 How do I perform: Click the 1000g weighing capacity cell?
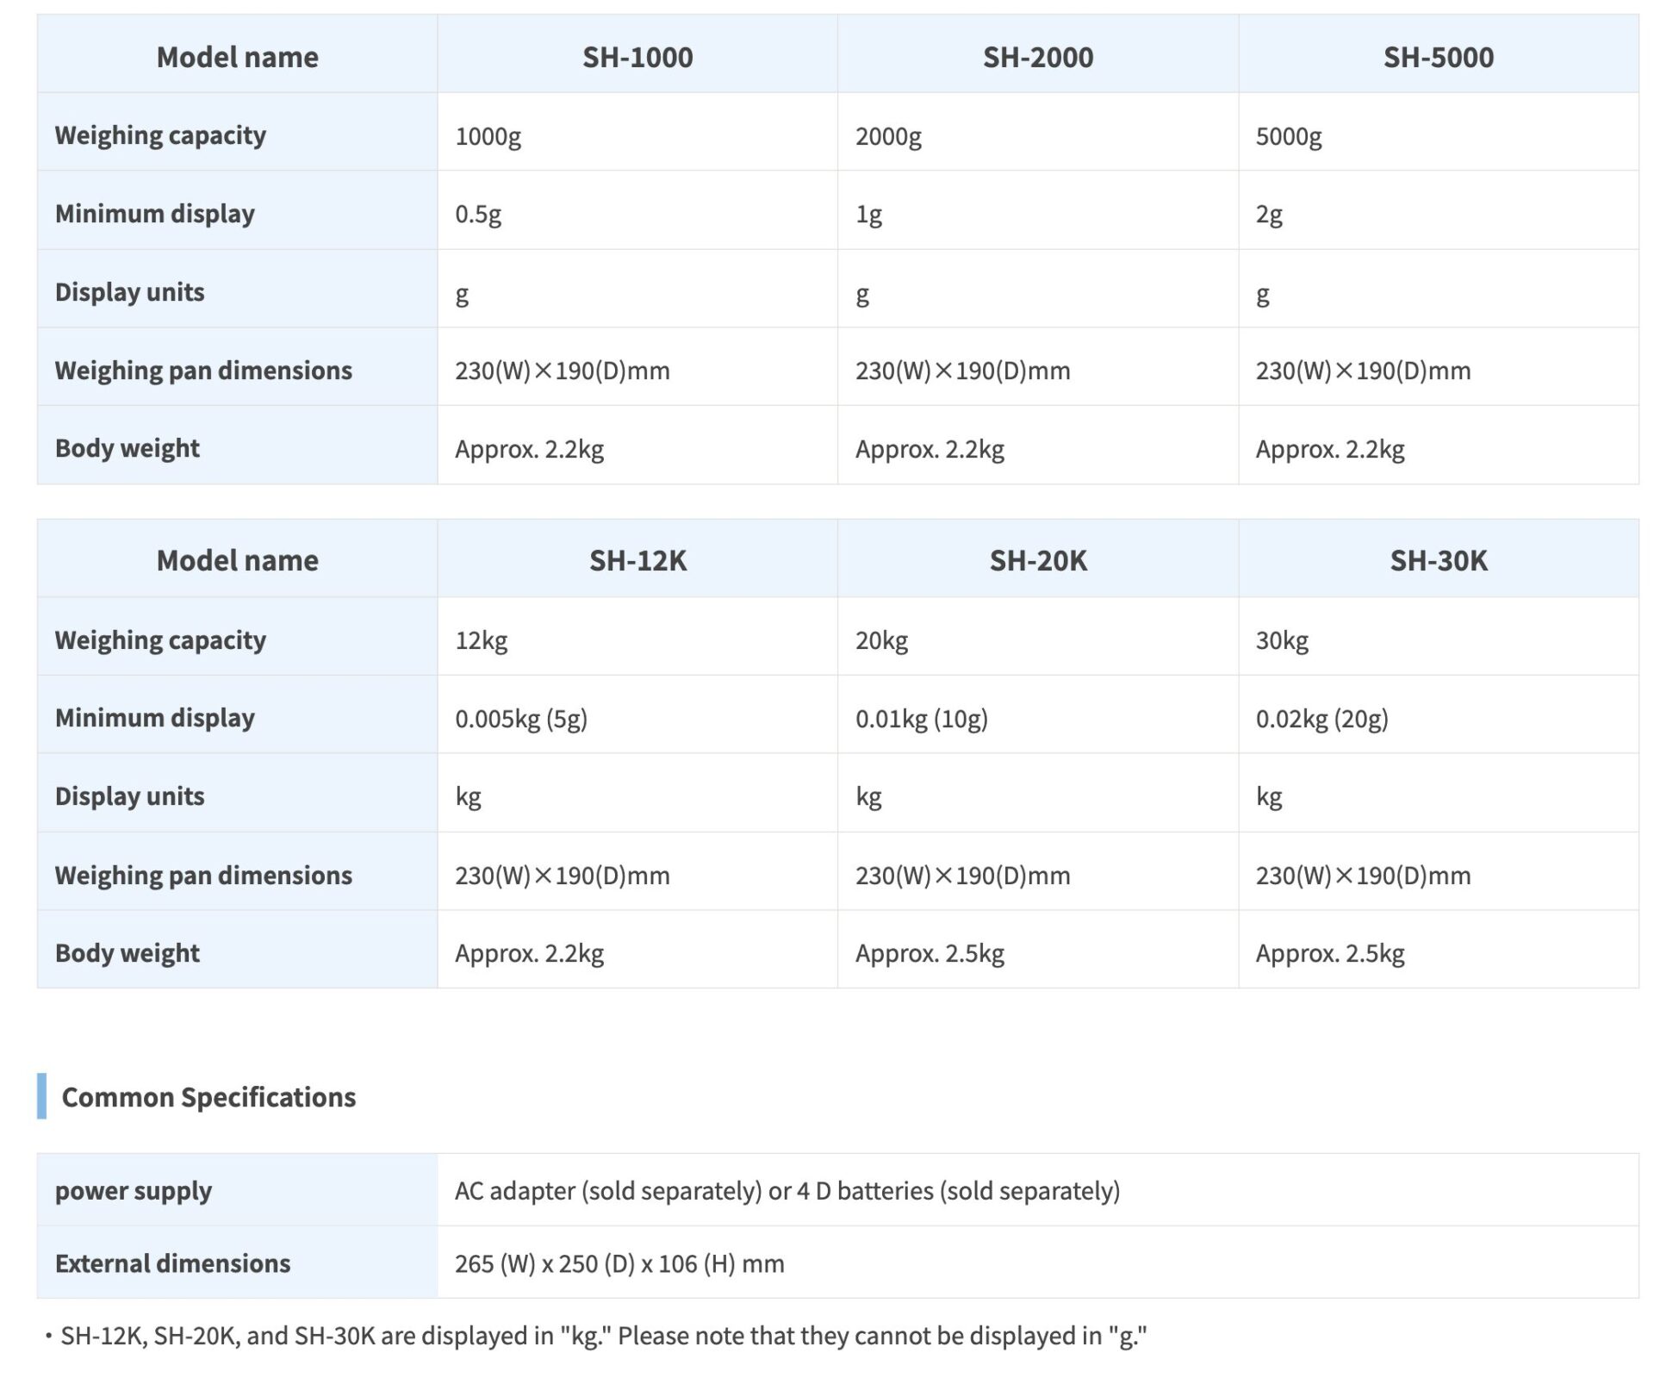[637, 135]
